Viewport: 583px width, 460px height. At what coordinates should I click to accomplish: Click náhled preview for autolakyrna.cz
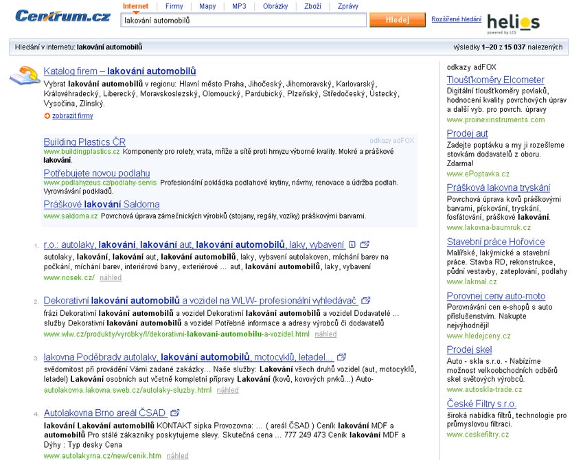point(177,456)
